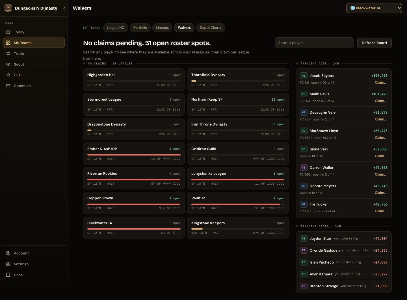Click the RB badge beside Isiah Pacheco
Image resolution: width=407 pixels, height=300 pixels.
click(304, 262)
